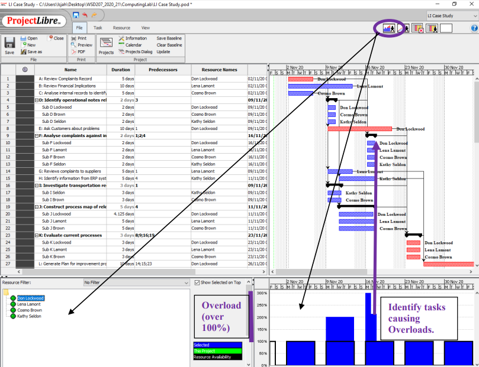Open print Preview
The image size is (479, 367).
82,45
